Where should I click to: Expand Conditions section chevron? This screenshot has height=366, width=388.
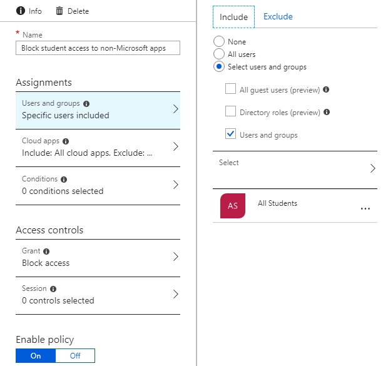[x=175, y=185]
